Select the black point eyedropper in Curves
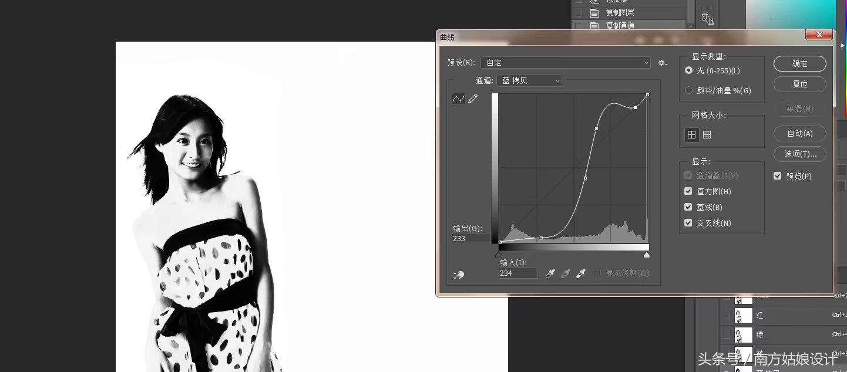Viewport: 847px width, 372px height. [x=550, y=273]
